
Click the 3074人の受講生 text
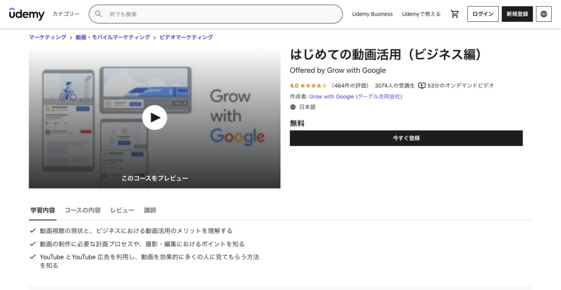(x=395, y=86)
